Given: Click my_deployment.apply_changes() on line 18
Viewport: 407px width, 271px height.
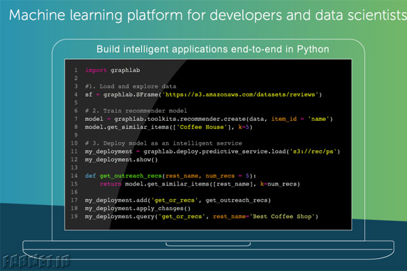Looking at the screenshot, I should (138, 209).
